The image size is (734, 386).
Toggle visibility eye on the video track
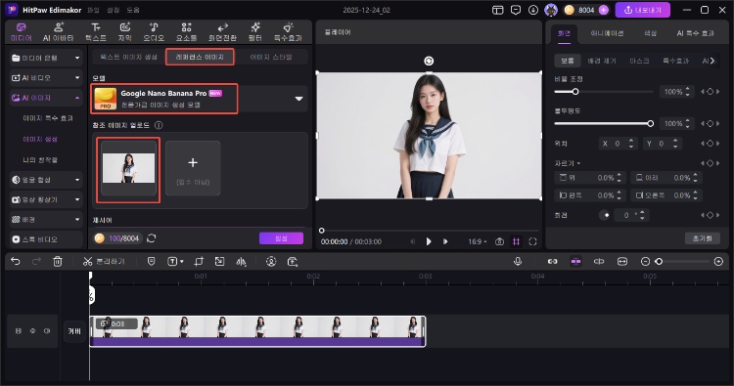pos(32,331)
